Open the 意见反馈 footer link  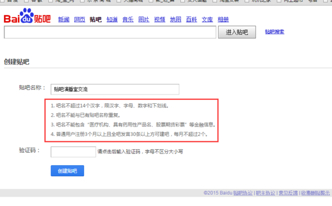(288, 193)
